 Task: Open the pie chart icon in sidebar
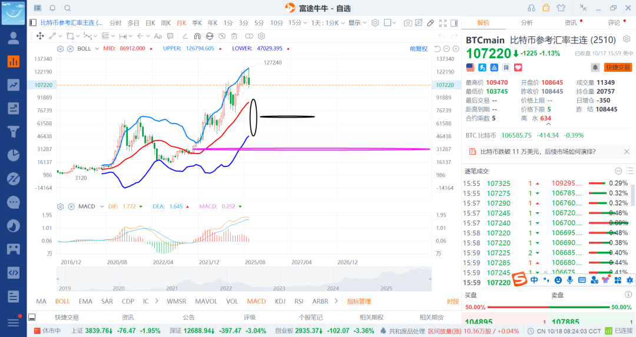tap(14, 155)
